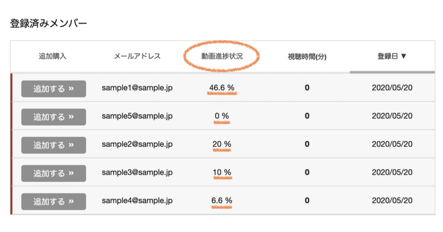Open email sample5@sample.jp
This screenshot has width=443, height=232.
pos(137,116)
